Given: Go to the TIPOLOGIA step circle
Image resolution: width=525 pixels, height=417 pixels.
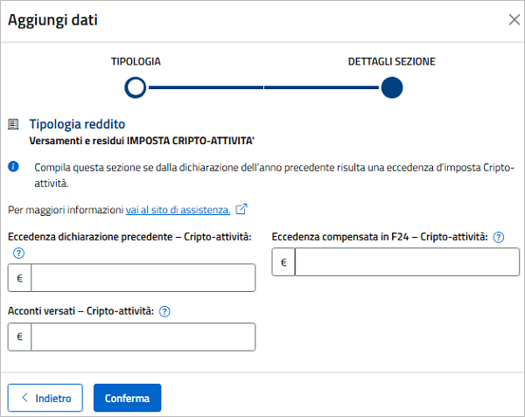Looking at the screenshot, I should point(135,87).
